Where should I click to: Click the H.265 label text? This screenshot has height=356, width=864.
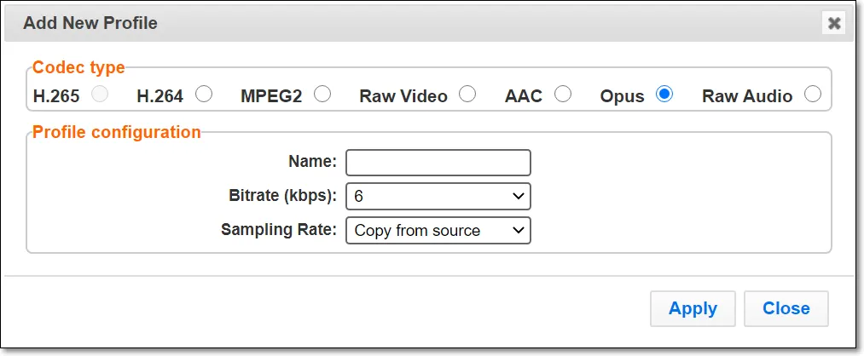[56, 96]
